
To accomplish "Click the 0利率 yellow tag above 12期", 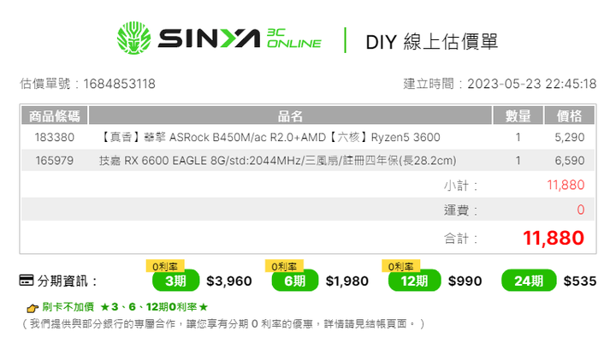I will point(400,267).
